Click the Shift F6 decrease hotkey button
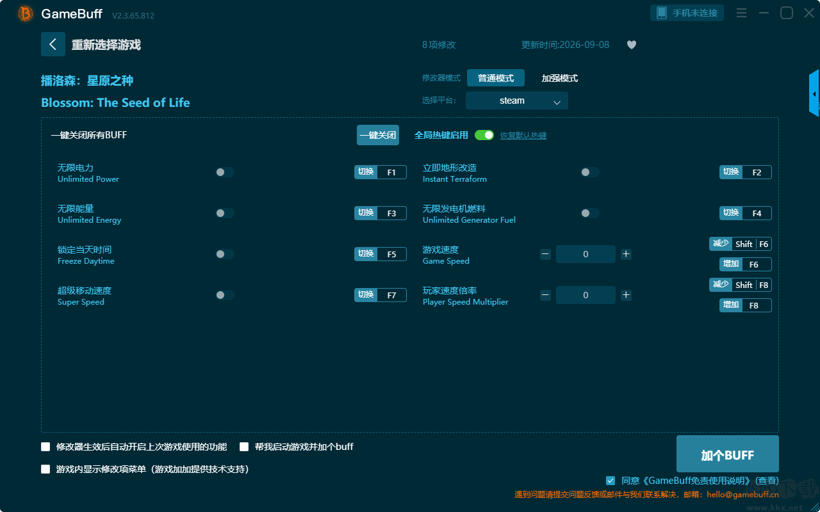Screen dimensions: 820x512 click(741, 244)
